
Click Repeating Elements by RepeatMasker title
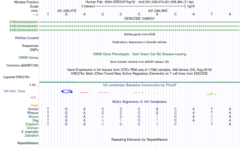click(x=140, y=139)
